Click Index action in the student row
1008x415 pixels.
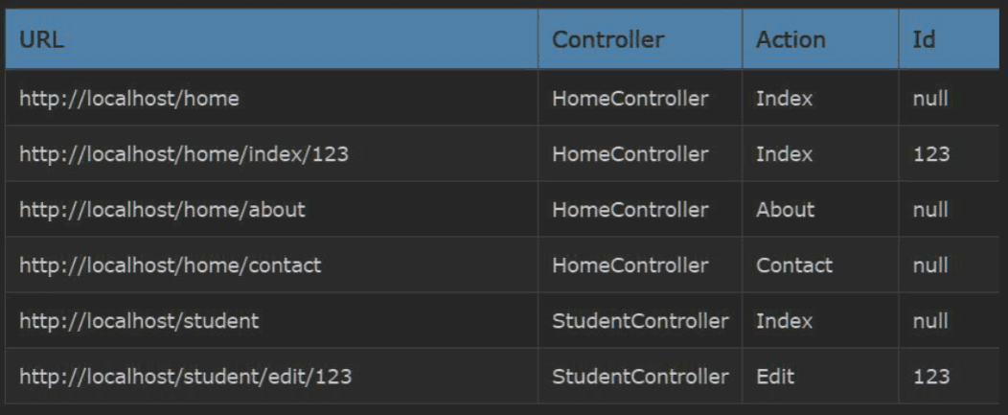pos(784,320)
